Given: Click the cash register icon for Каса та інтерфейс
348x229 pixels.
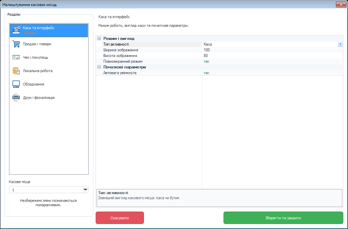Looking at the screenshot, I should [16, 30].
